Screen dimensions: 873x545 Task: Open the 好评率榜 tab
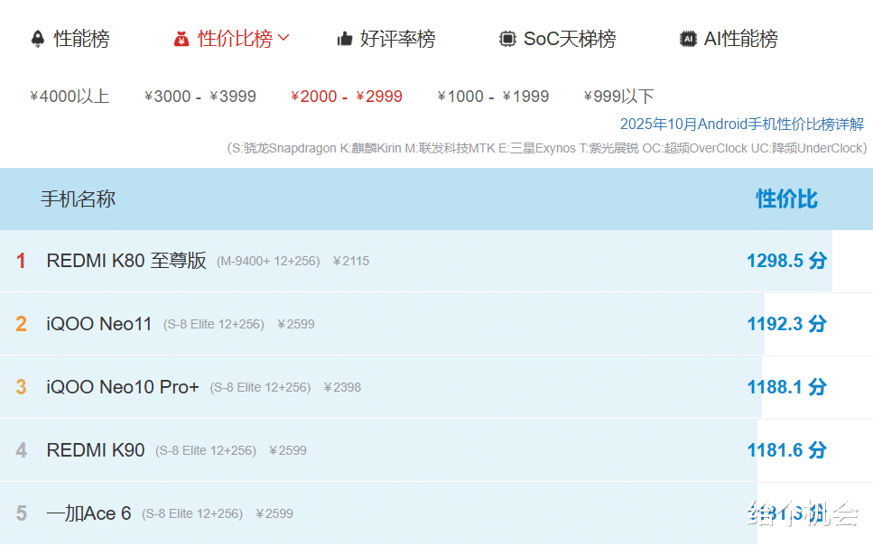(397, 39)
